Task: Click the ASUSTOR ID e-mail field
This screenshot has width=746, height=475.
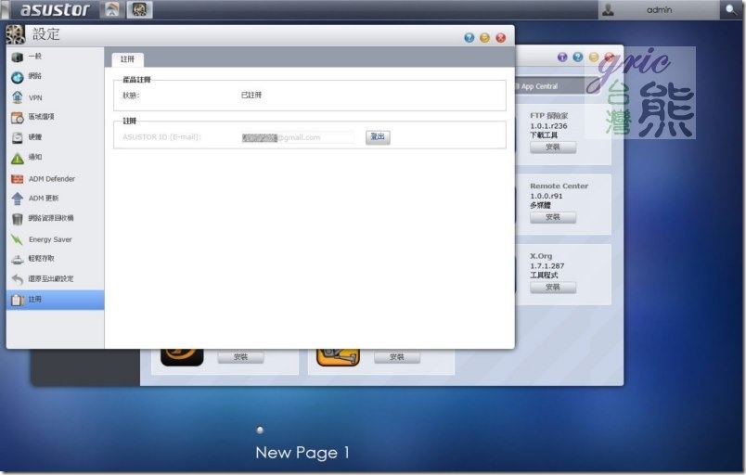Action: tap(297, 137)
